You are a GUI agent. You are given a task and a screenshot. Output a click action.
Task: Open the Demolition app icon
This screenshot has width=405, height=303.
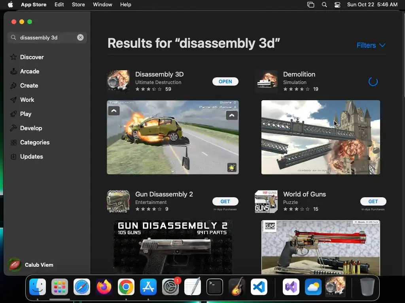tap(266, 81)
